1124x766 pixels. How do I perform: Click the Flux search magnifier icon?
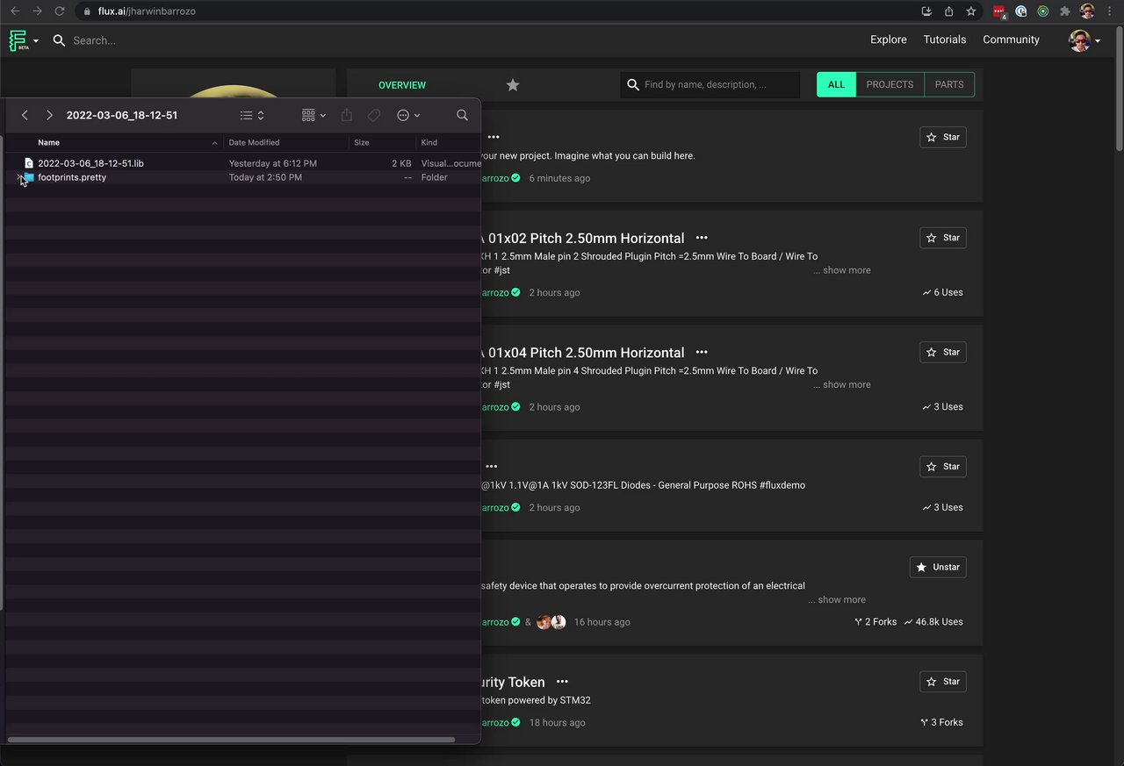59,40
